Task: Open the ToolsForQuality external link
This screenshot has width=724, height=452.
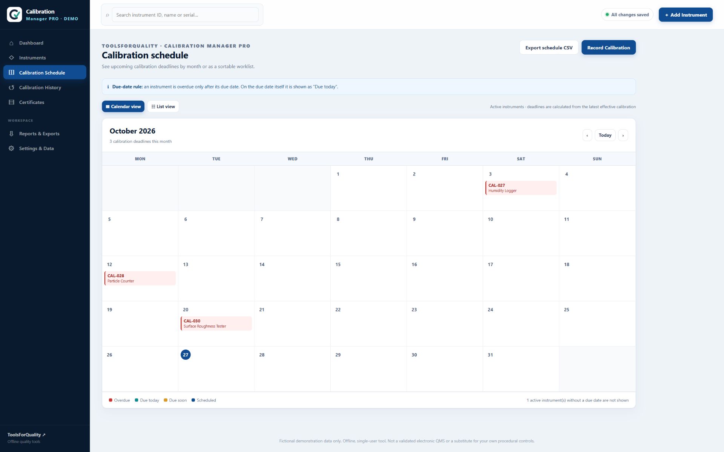Action: coord(26,435)
